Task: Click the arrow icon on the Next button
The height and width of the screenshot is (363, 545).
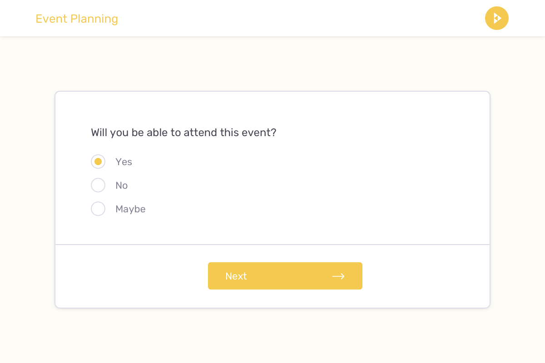Action: coord(338,276)
